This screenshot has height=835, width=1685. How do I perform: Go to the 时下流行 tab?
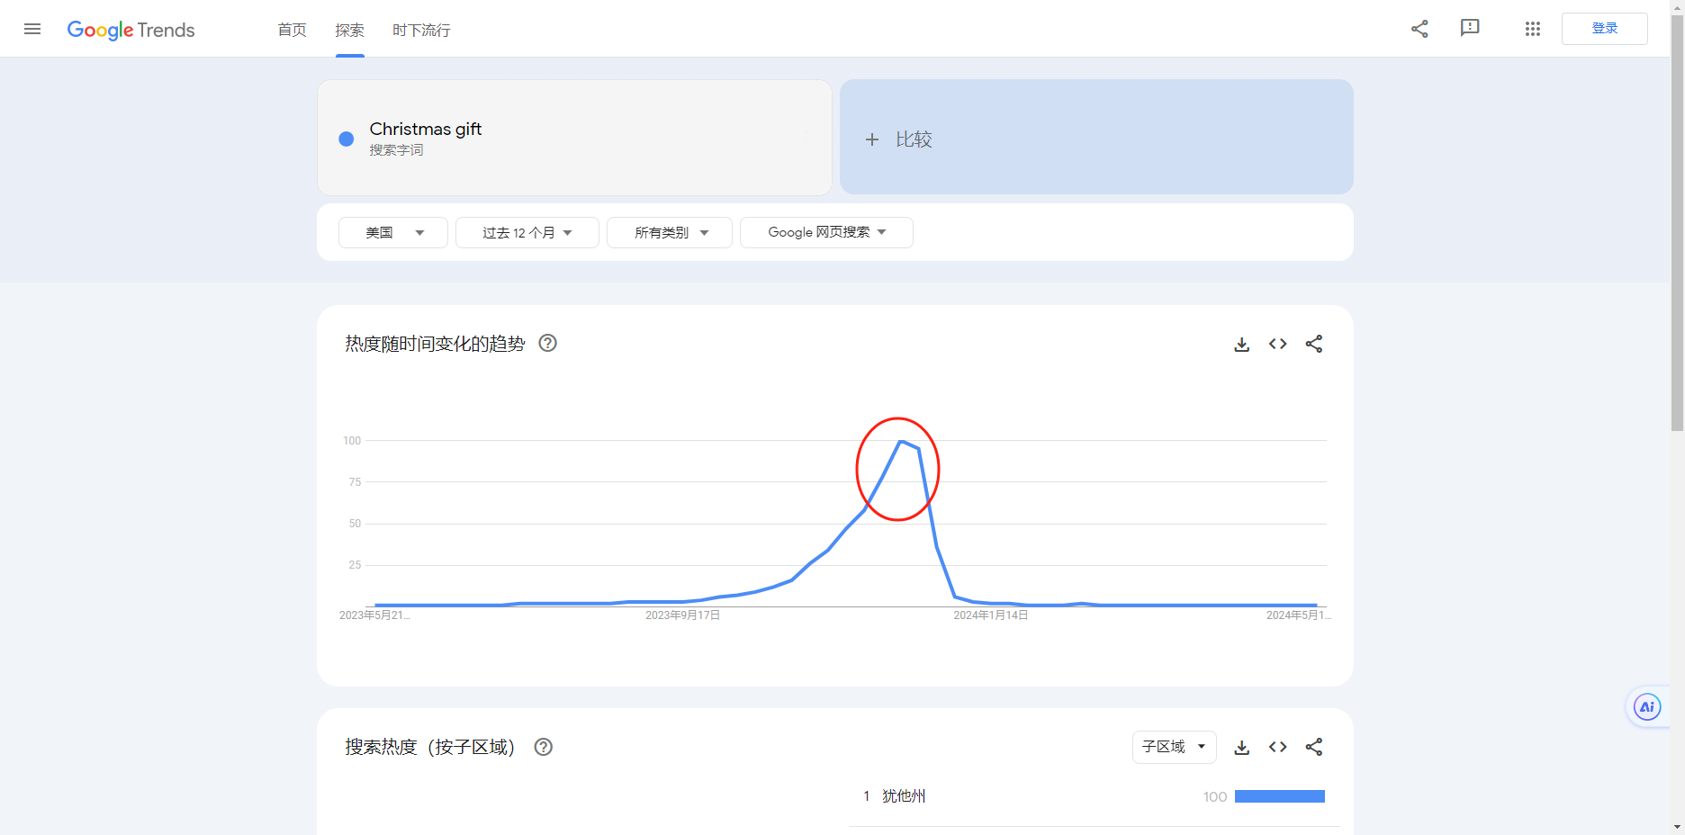[421, 30]
